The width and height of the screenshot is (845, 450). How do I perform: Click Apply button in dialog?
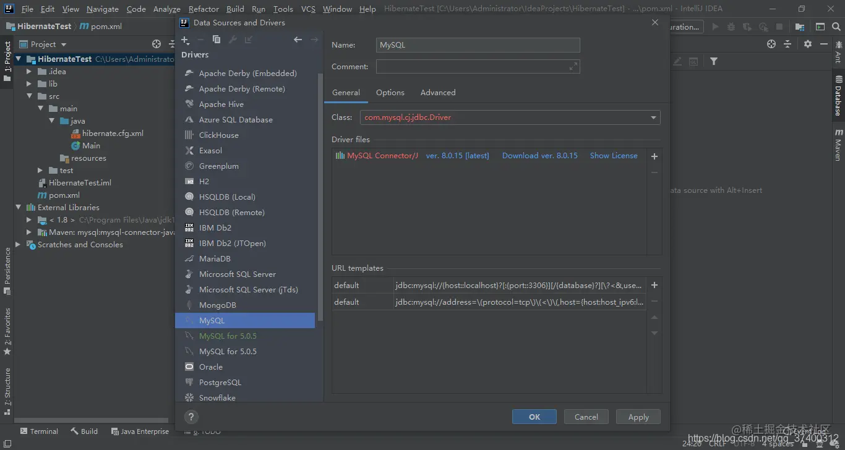[638, 417]
